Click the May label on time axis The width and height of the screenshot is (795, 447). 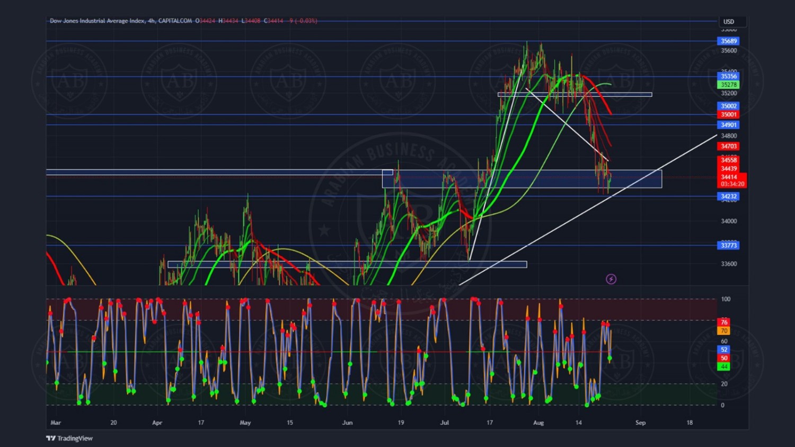[x=245, y=423]
